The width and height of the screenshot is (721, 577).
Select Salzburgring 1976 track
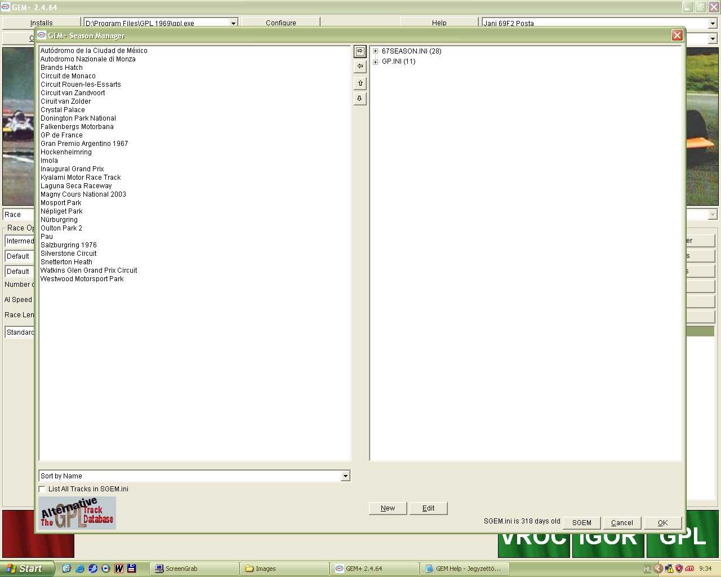coord(69,245)
